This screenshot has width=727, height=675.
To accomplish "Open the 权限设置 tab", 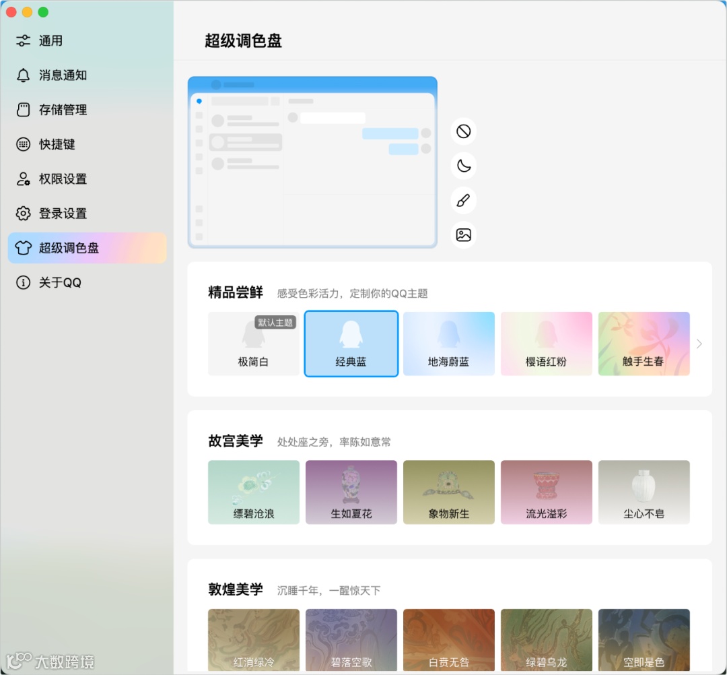I will point(87,179).
